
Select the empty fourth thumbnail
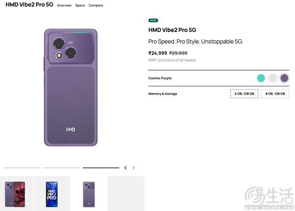(126, 193)
